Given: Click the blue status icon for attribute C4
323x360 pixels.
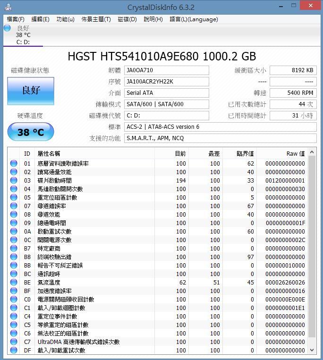Looking at the screenshot, I should [x=14, y=316].
